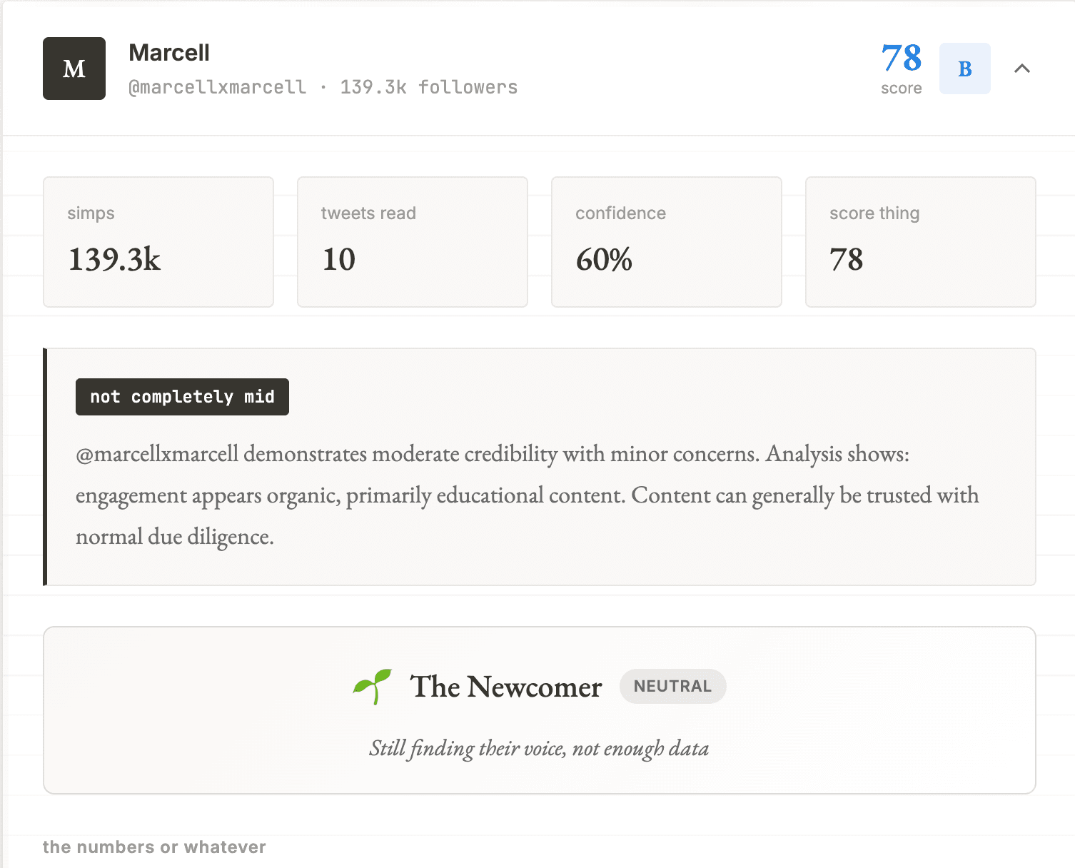The width and height of the screenshot is (1075, 868).
Task: Click the Marcell profile name
Action: tap(169, 53)
